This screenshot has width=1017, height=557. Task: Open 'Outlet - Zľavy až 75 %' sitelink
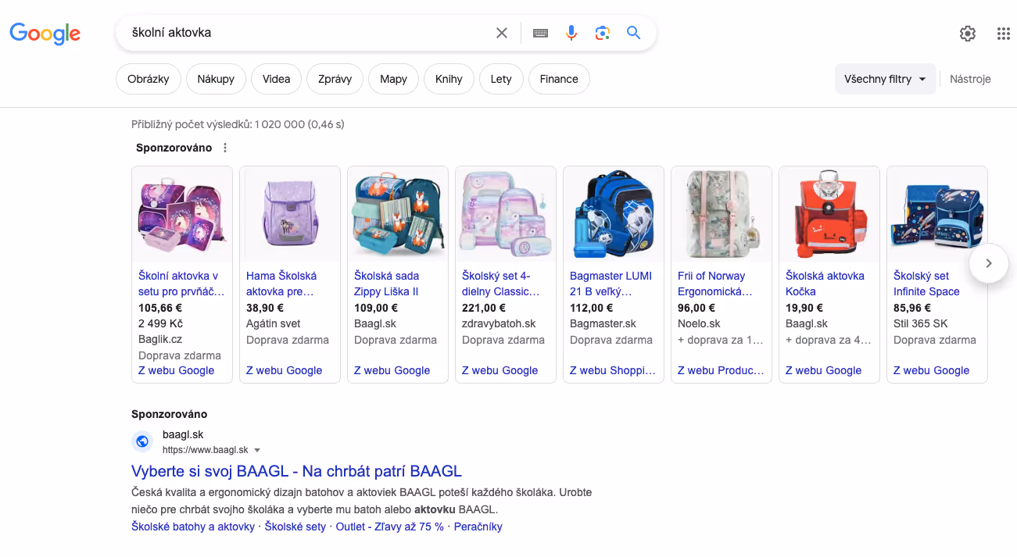point(389,527)
